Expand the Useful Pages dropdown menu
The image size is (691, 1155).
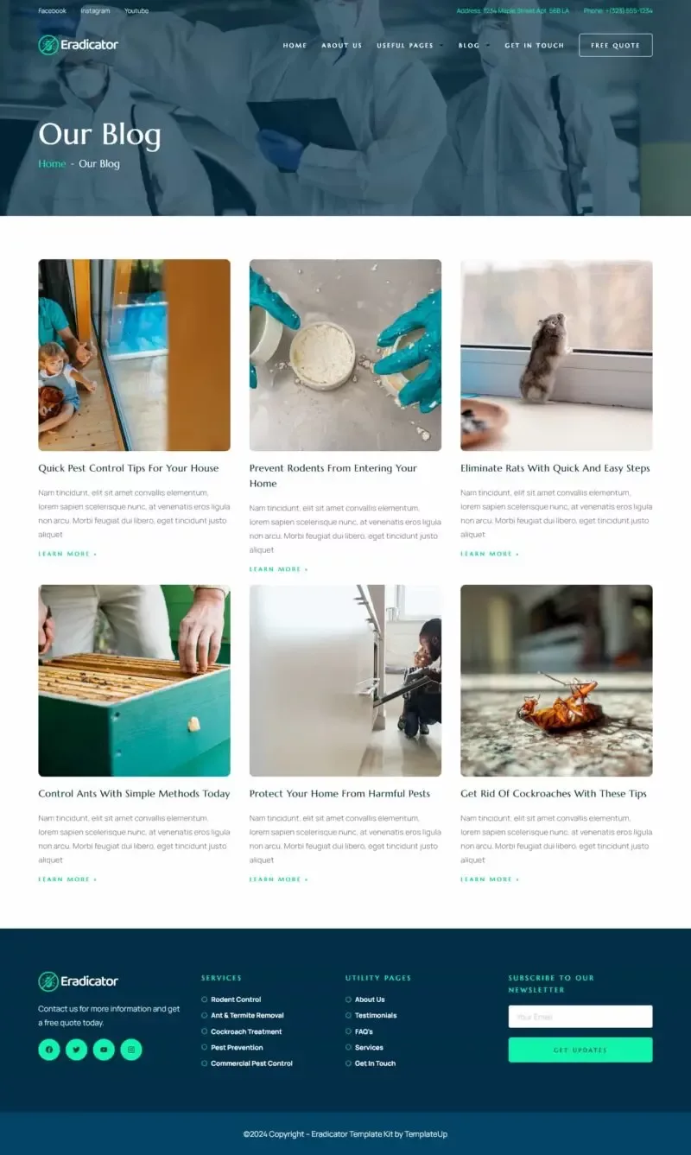[x=409, y=45]
